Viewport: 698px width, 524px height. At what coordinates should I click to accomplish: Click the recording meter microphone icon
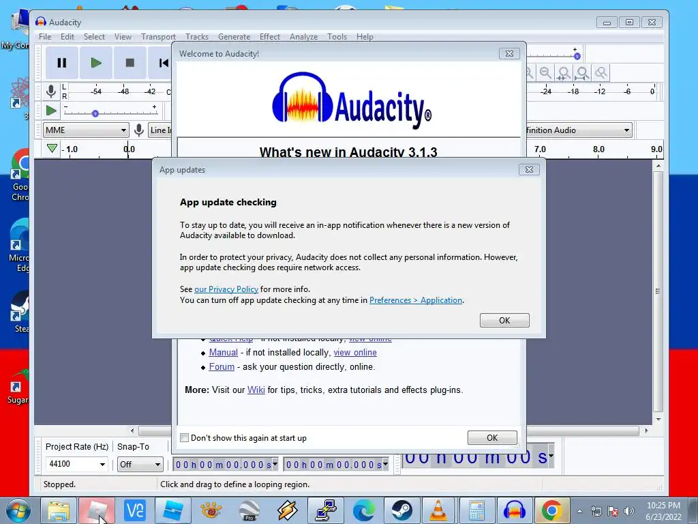coord(51,91)
